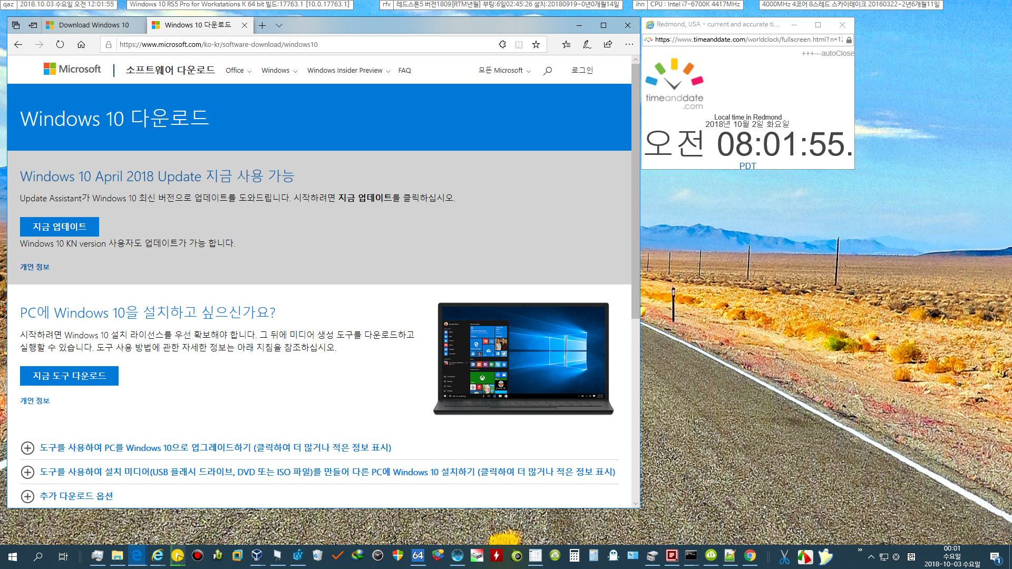Click the Edge forward arrow button

tap(39, 45)
